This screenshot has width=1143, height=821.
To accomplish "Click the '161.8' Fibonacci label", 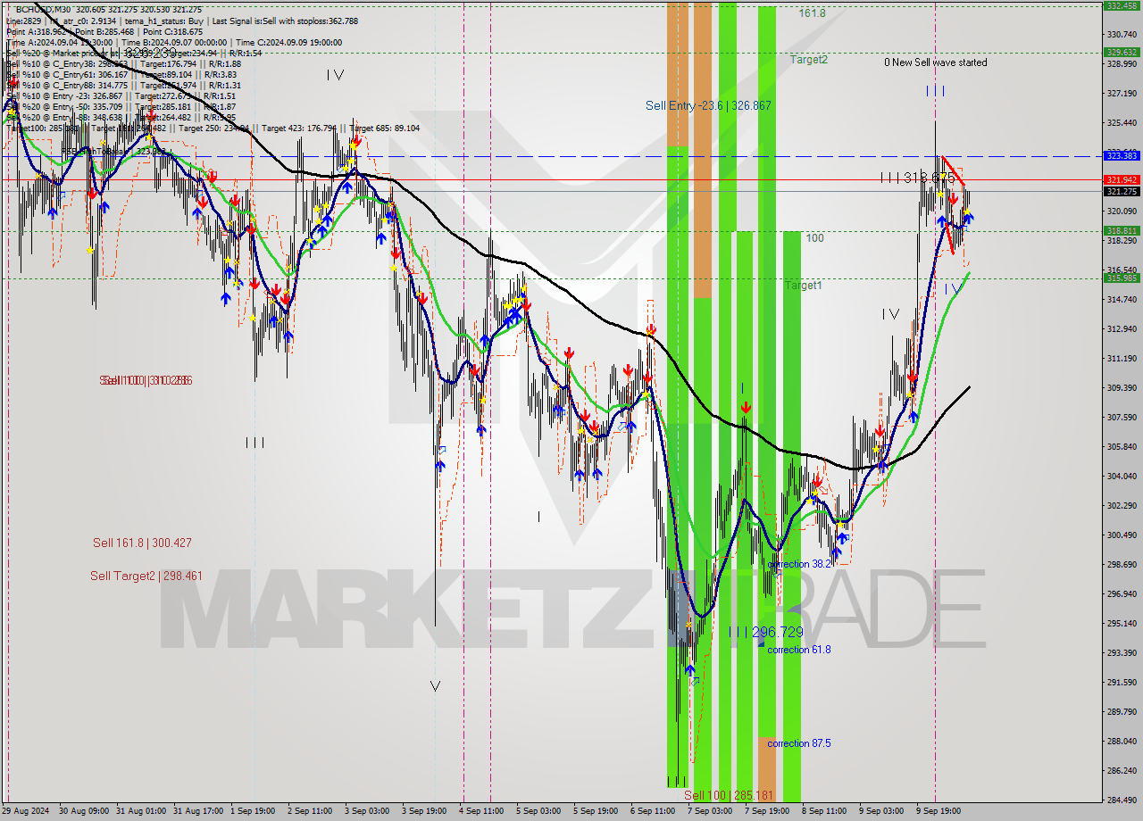I will (x=812, y=13).
